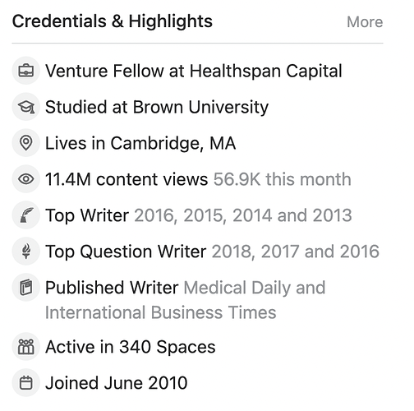Select Studied at Brown University text
414x411 pixels.
click(x=157, y=107)
